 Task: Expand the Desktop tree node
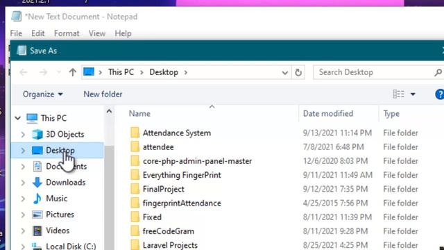(x=23, y=151)
